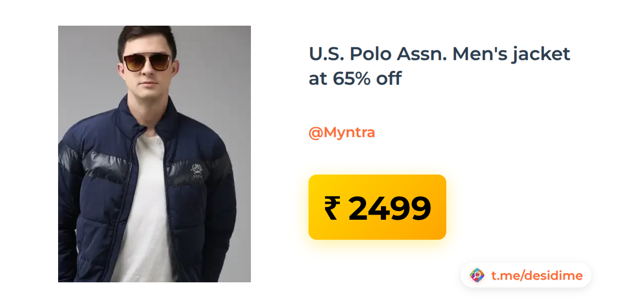The height and width of the screenshot is (308, 617).
Task: Click the "at 65% off" discount text
Action: point(355,79)
